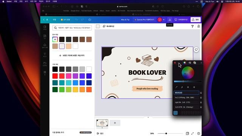Image resolution: width=242 pixels, height=136 pixels.
Task: Undo the last Canva edit
Action: coord(76,20)
